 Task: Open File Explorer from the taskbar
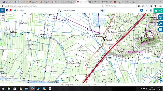coord(9,89)
